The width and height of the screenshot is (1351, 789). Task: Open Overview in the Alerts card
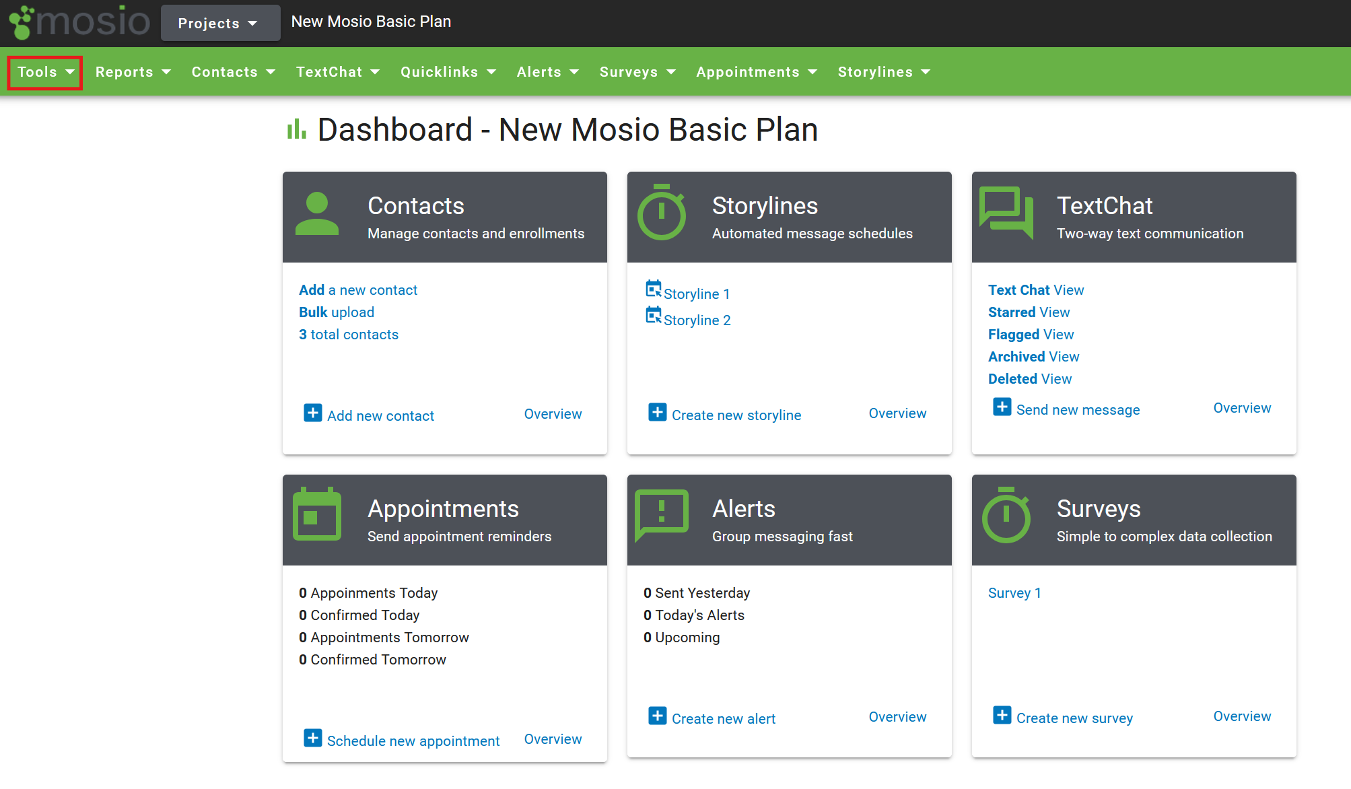(x=897, y=717)
